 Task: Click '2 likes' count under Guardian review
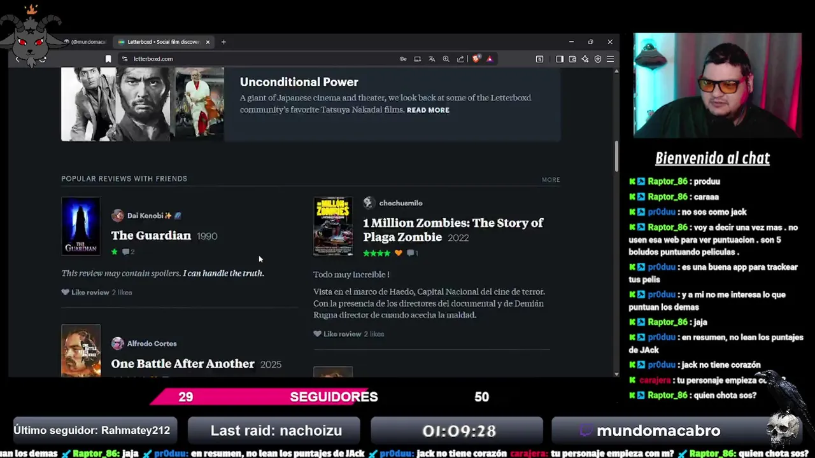(x=122, y=293)
